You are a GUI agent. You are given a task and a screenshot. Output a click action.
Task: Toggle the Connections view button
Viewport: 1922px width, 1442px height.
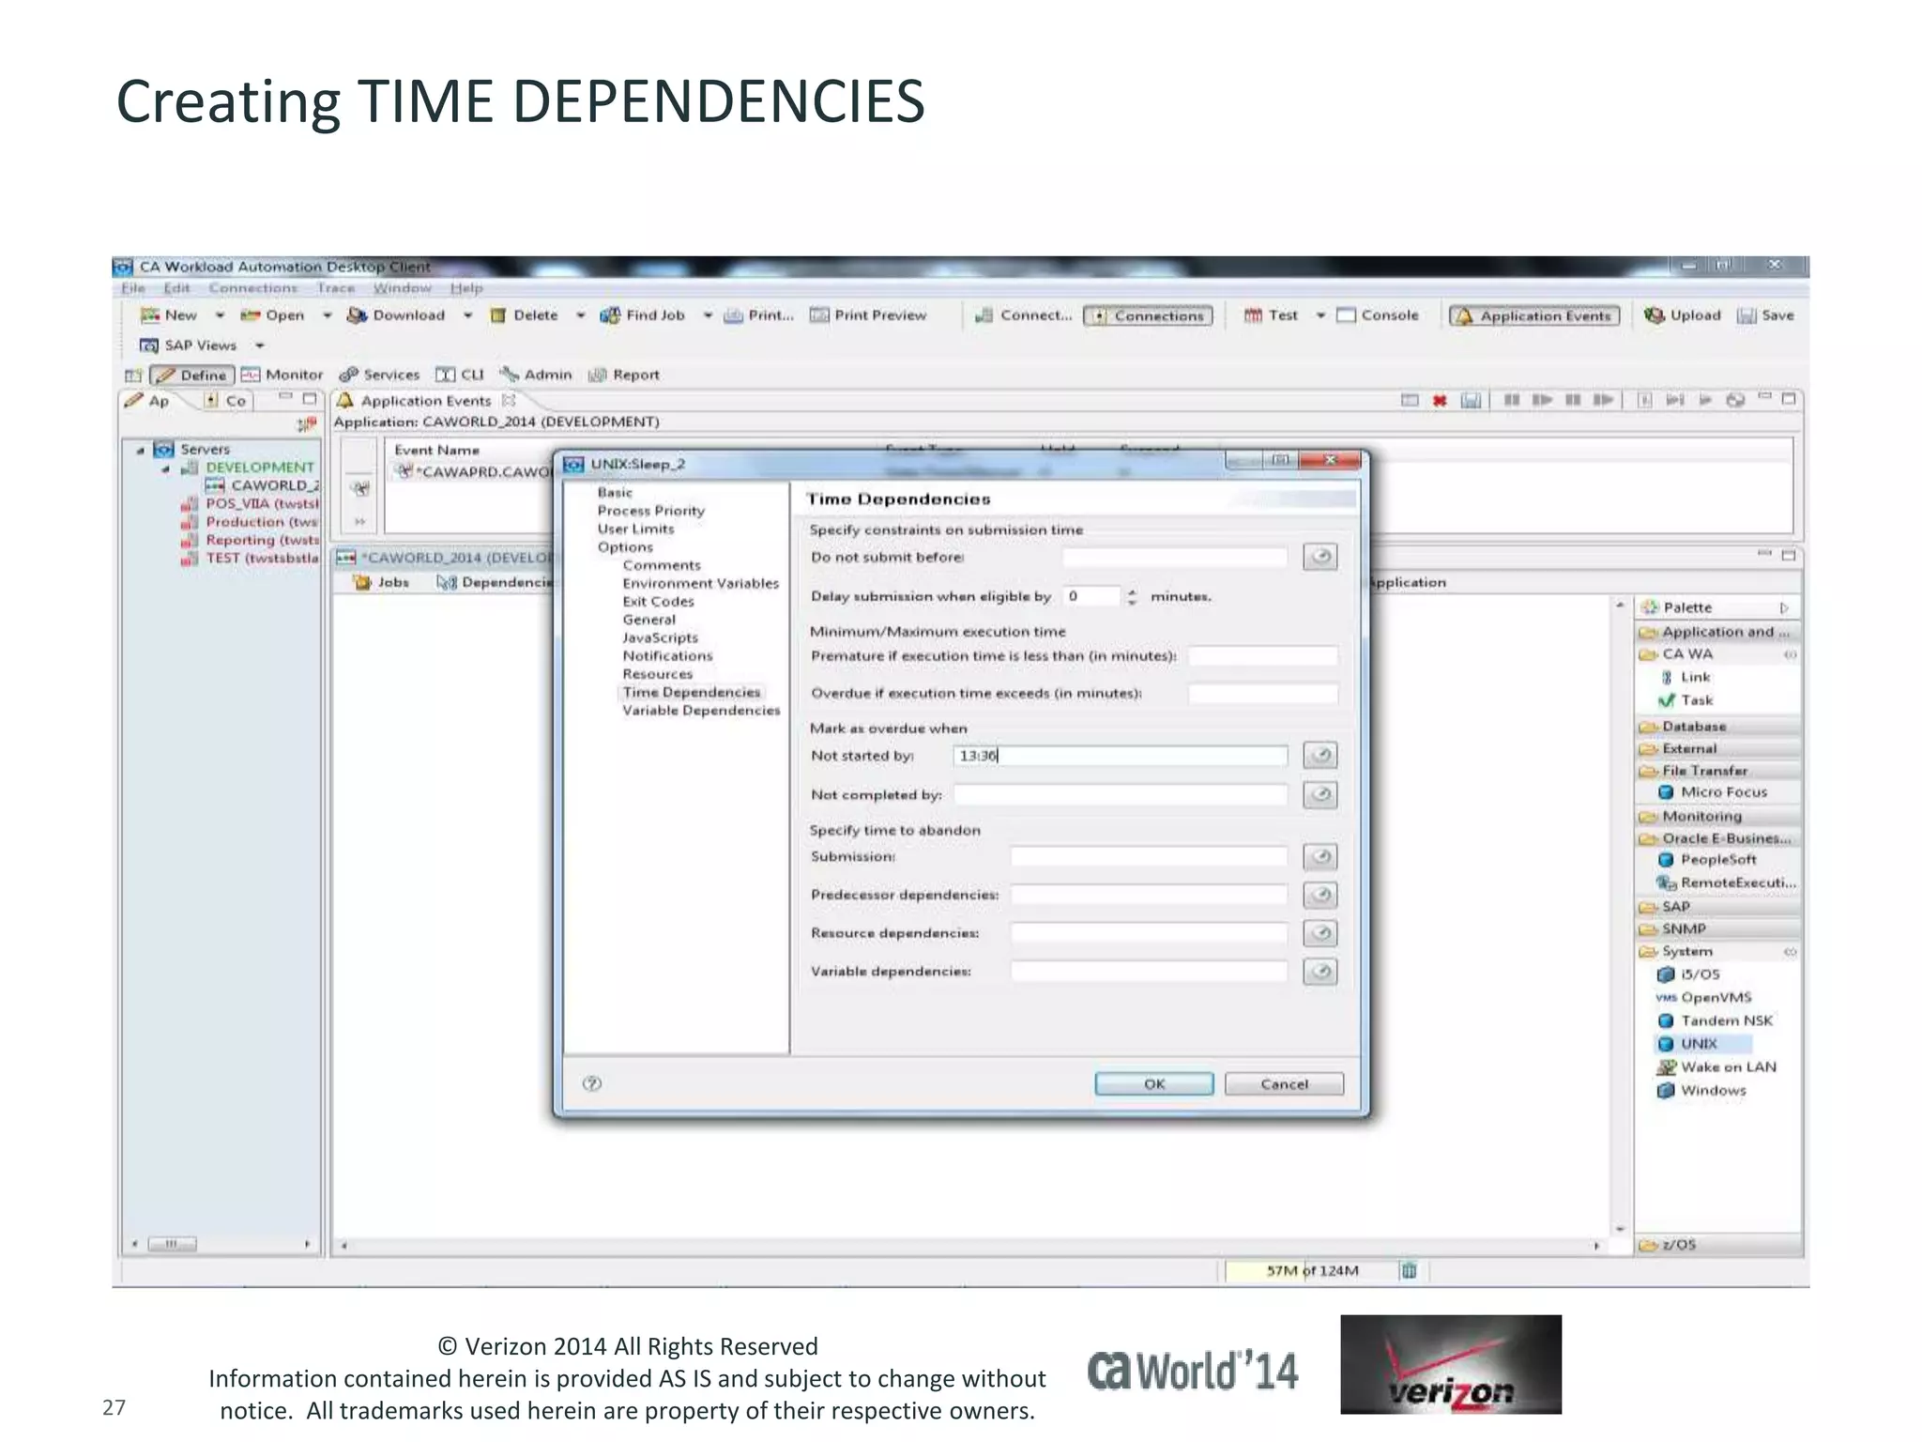pos(1148,315)
